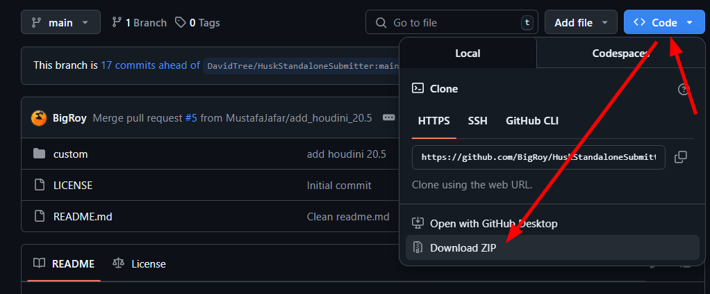710x294 pixels.
Task: Click the terminal icon beside Clone
Action: 418,88
